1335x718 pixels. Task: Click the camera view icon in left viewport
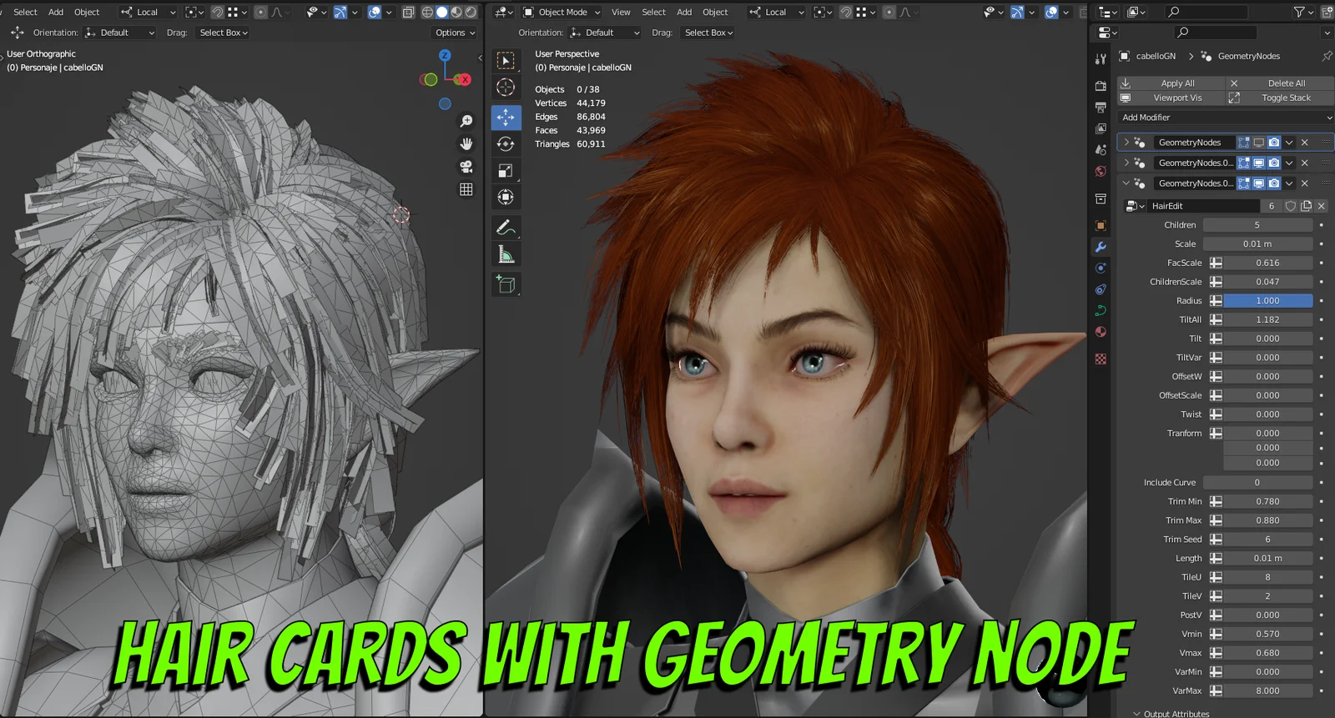466,167
